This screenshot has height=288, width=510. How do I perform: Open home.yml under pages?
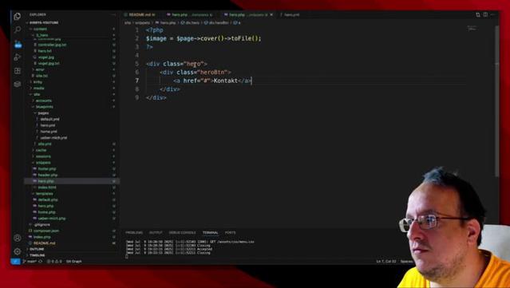tap(49, 132)
